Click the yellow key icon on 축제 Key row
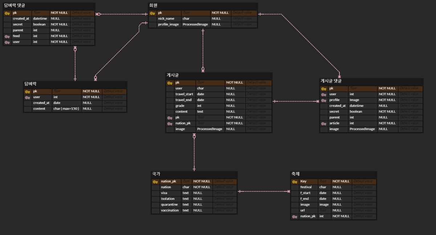 294,181
